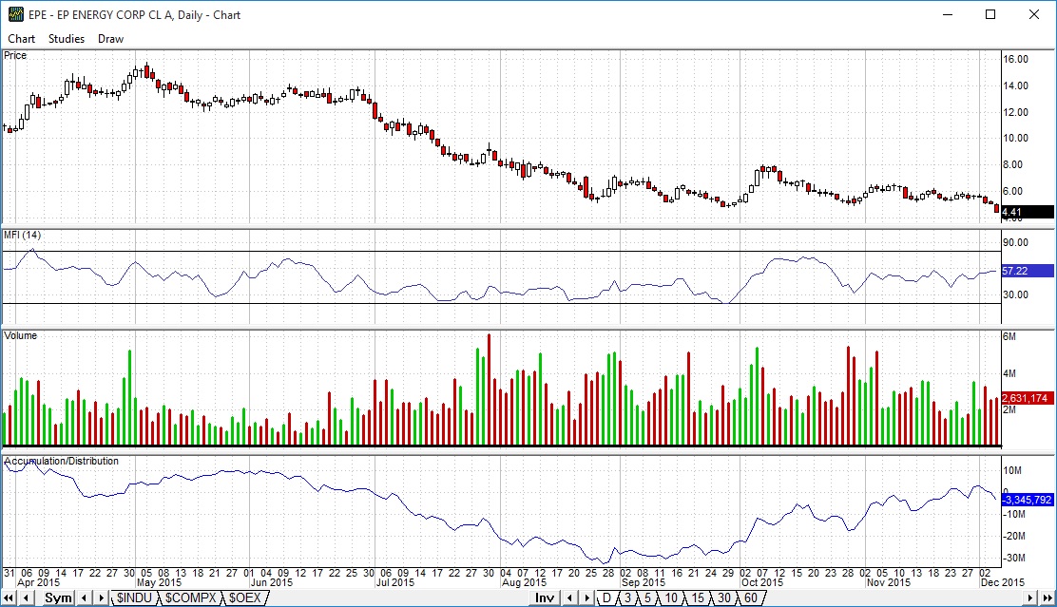Click the 2,631,174 volume value tag
Image resolution: width=1057 pixels, height=607 pixels.
(x=1028, y=398)
